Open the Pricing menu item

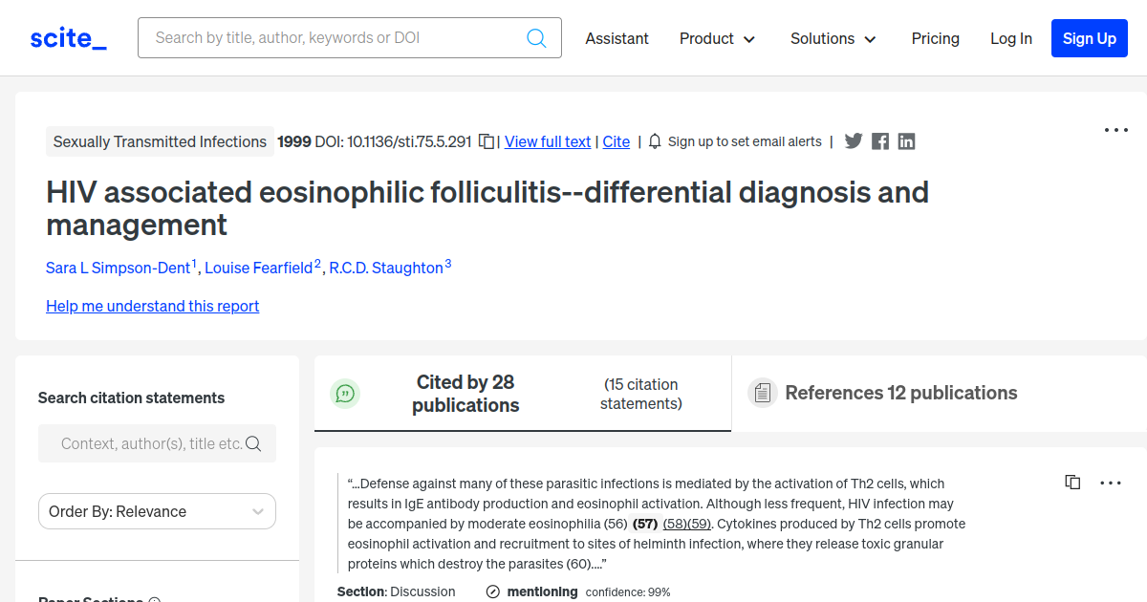935,38
